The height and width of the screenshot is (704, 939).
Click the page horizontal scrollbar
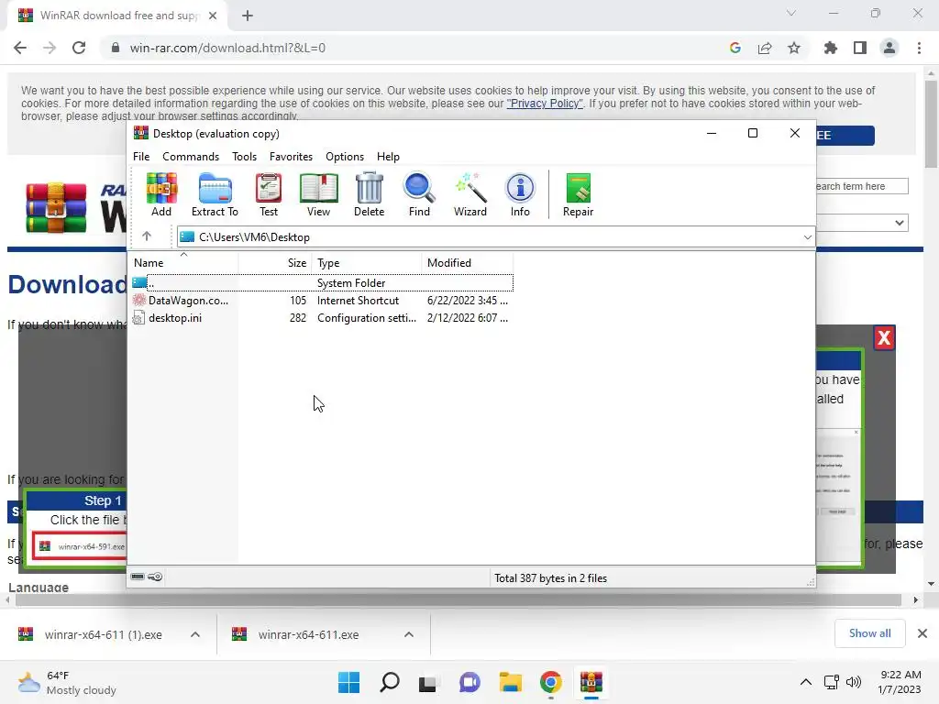458,599
